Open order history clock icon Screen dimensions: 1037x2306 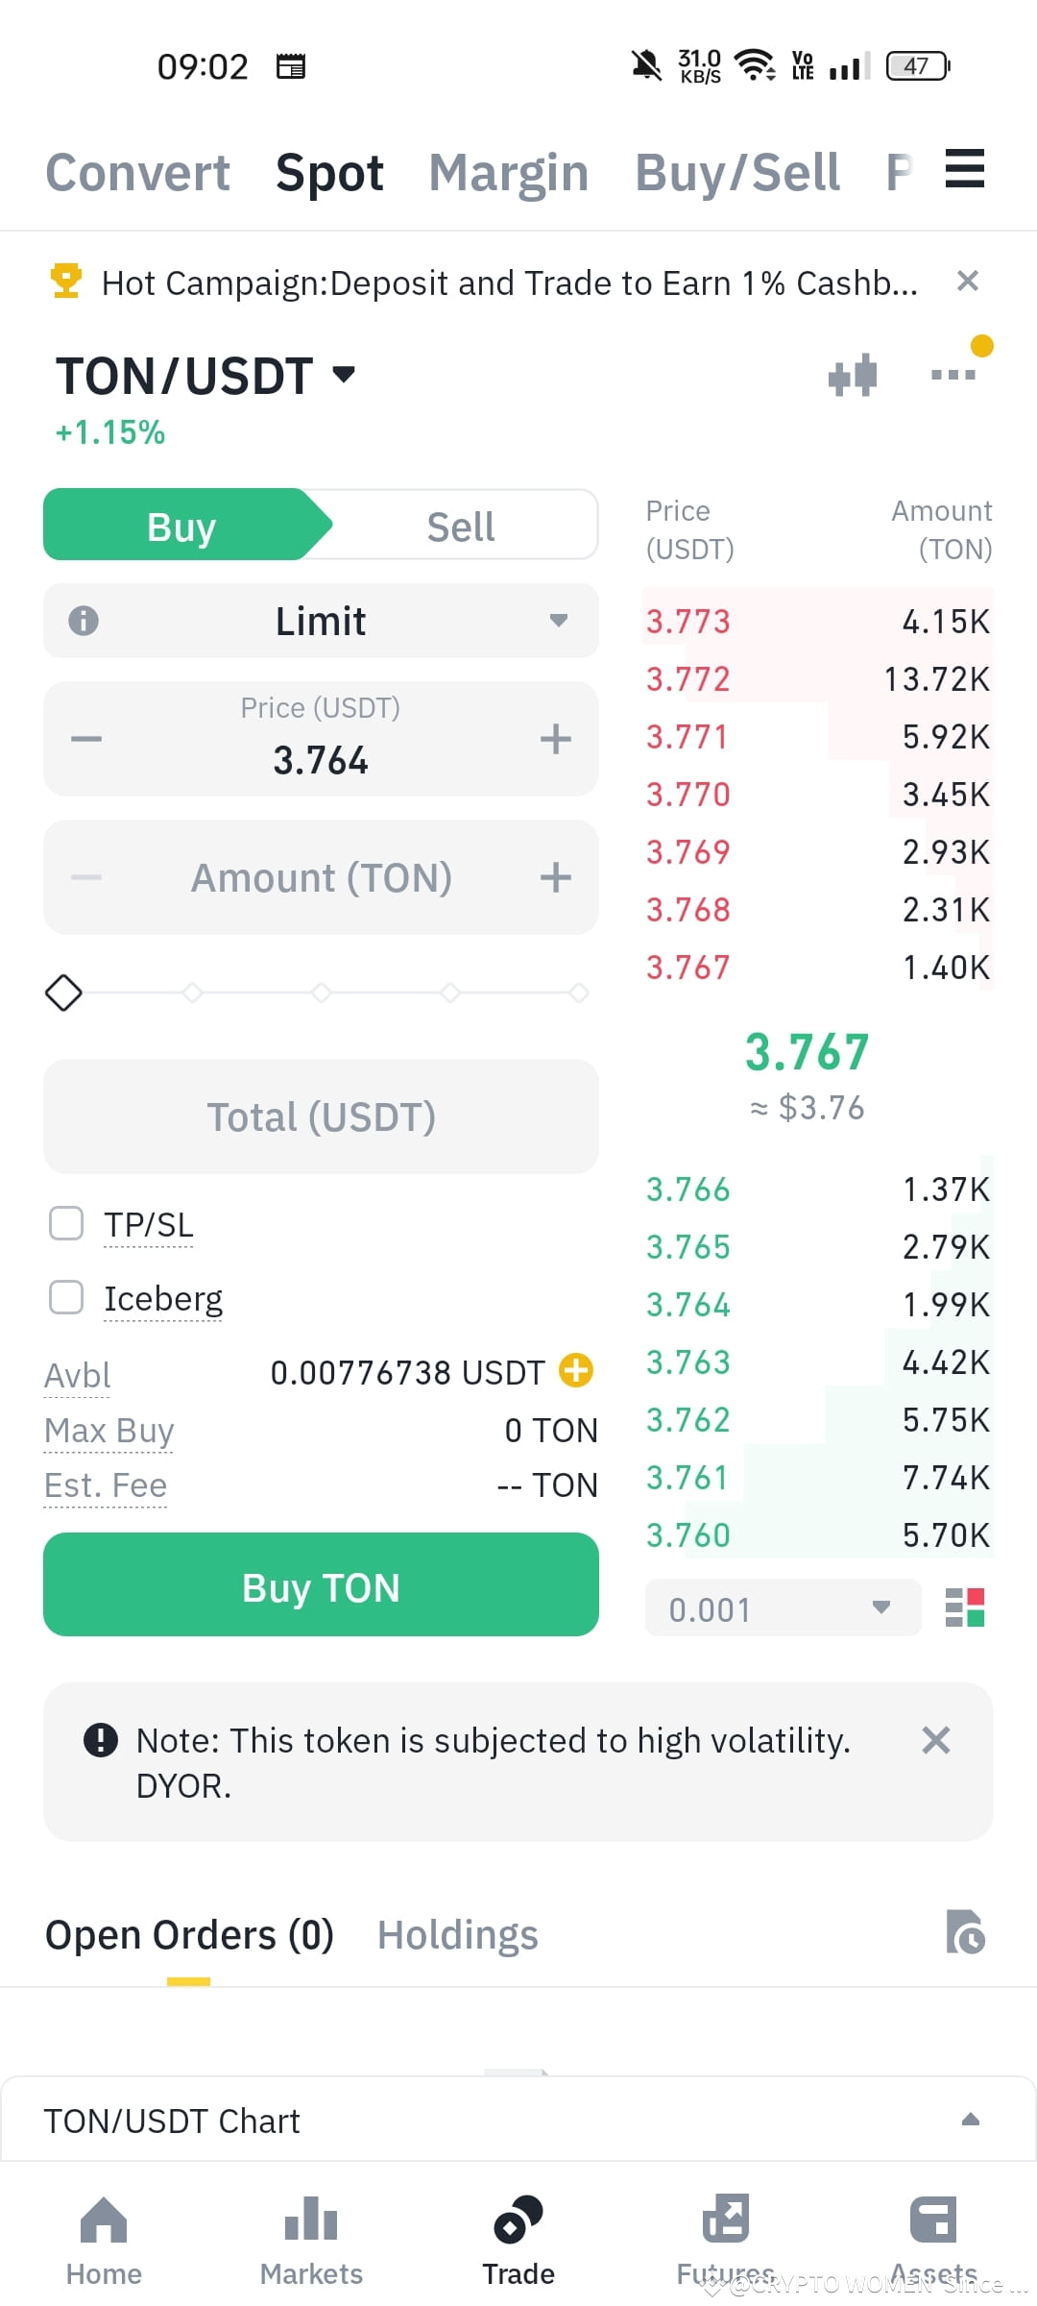[x=965, y=1932]
